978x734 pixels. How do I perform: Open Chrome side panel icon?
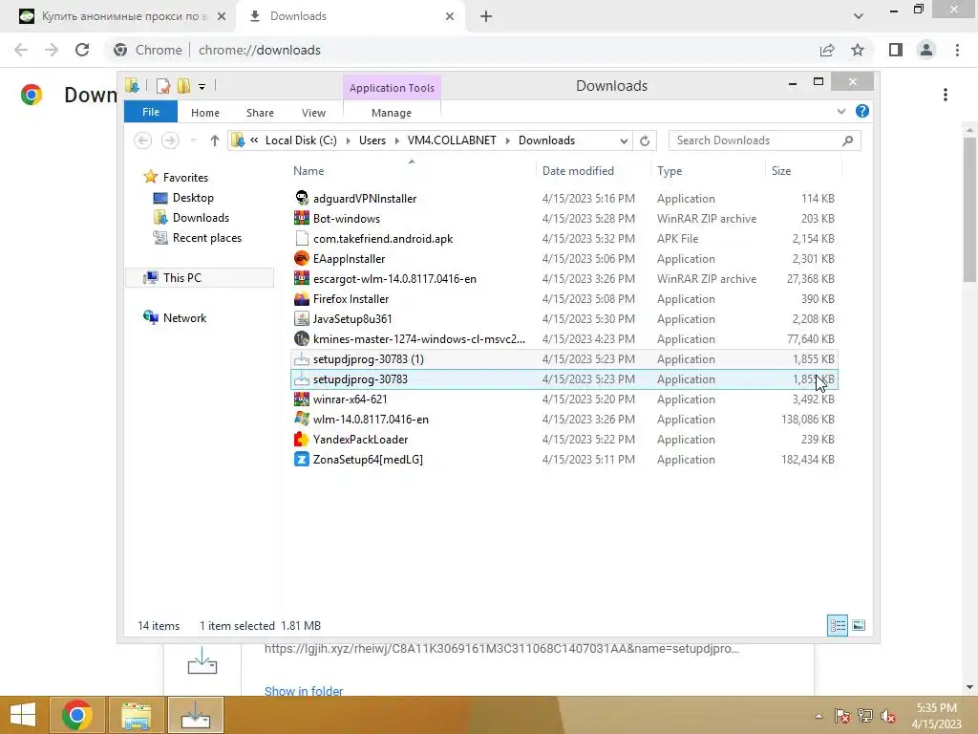click(896, 50)
